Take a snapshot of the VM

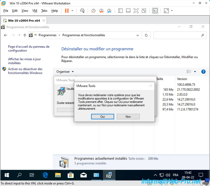[93, 11]
